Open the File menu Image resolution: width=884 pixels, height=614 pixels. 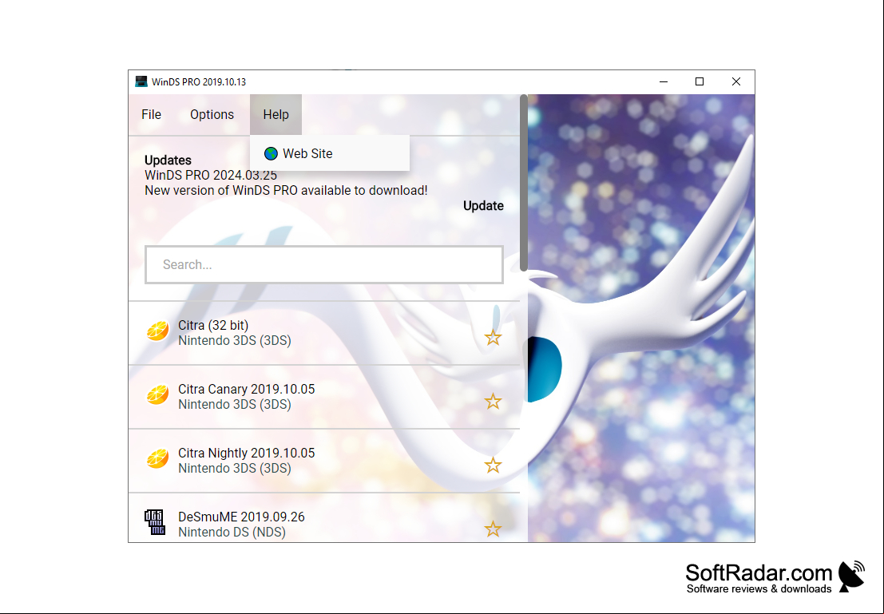click(151, 114)
